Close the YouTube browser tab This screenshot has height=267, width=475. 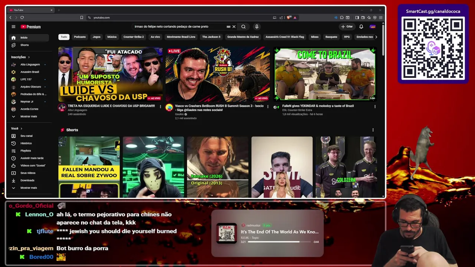pos(52,10)
